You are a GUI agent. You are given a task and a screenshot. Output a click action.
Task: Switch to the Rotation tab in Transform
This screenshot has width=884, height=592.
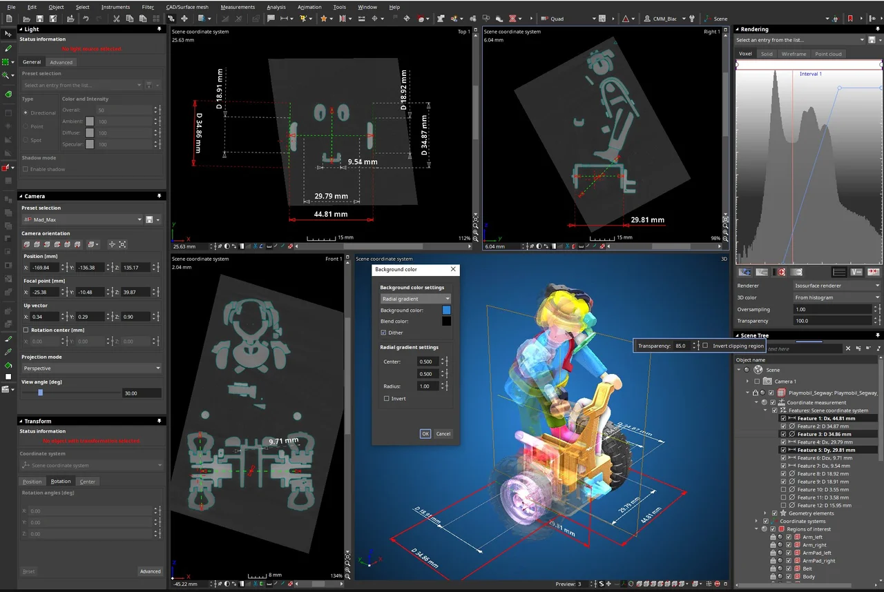tap(61, 482)
